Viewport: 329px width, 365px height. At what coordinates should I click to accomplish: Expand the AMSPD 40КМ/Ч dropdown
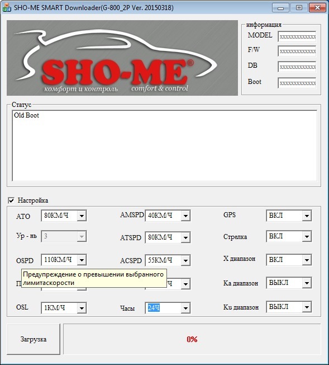pos(168,216)
